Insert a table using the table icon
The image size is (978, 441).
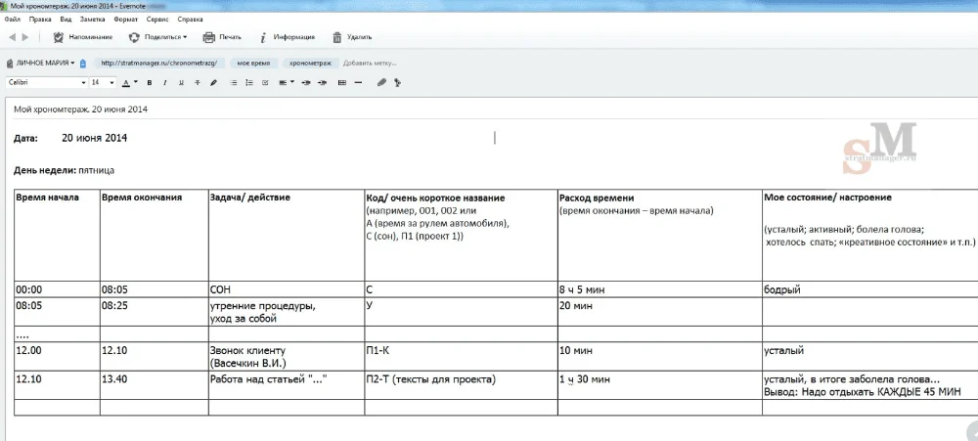[341, 82]
